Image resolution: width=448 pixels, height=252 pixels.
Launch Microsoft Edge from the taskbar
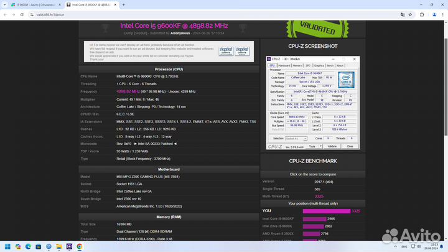click(x=28, y=246)
